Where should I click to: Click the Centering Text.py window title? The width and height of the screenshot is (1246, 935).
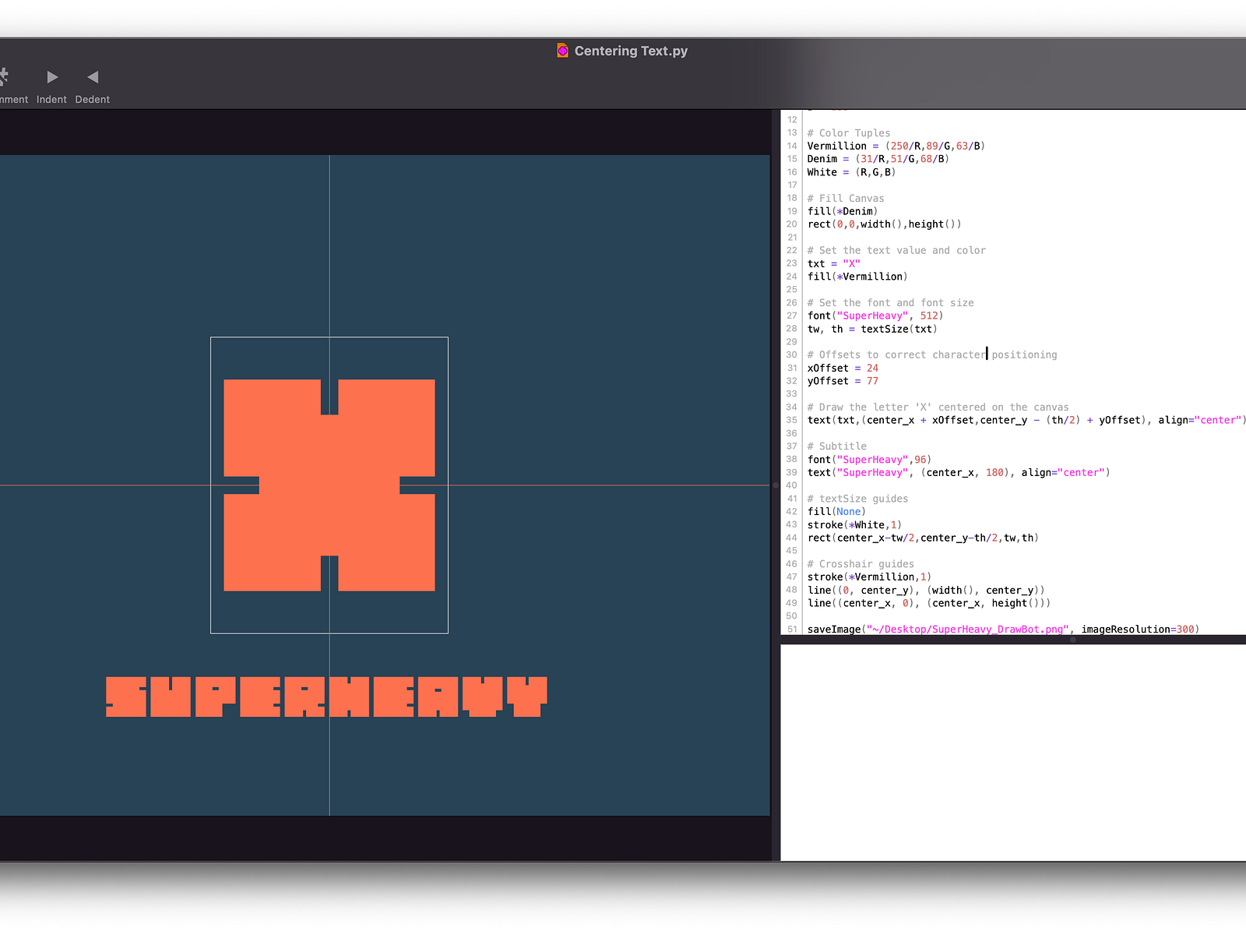(631, 51)
